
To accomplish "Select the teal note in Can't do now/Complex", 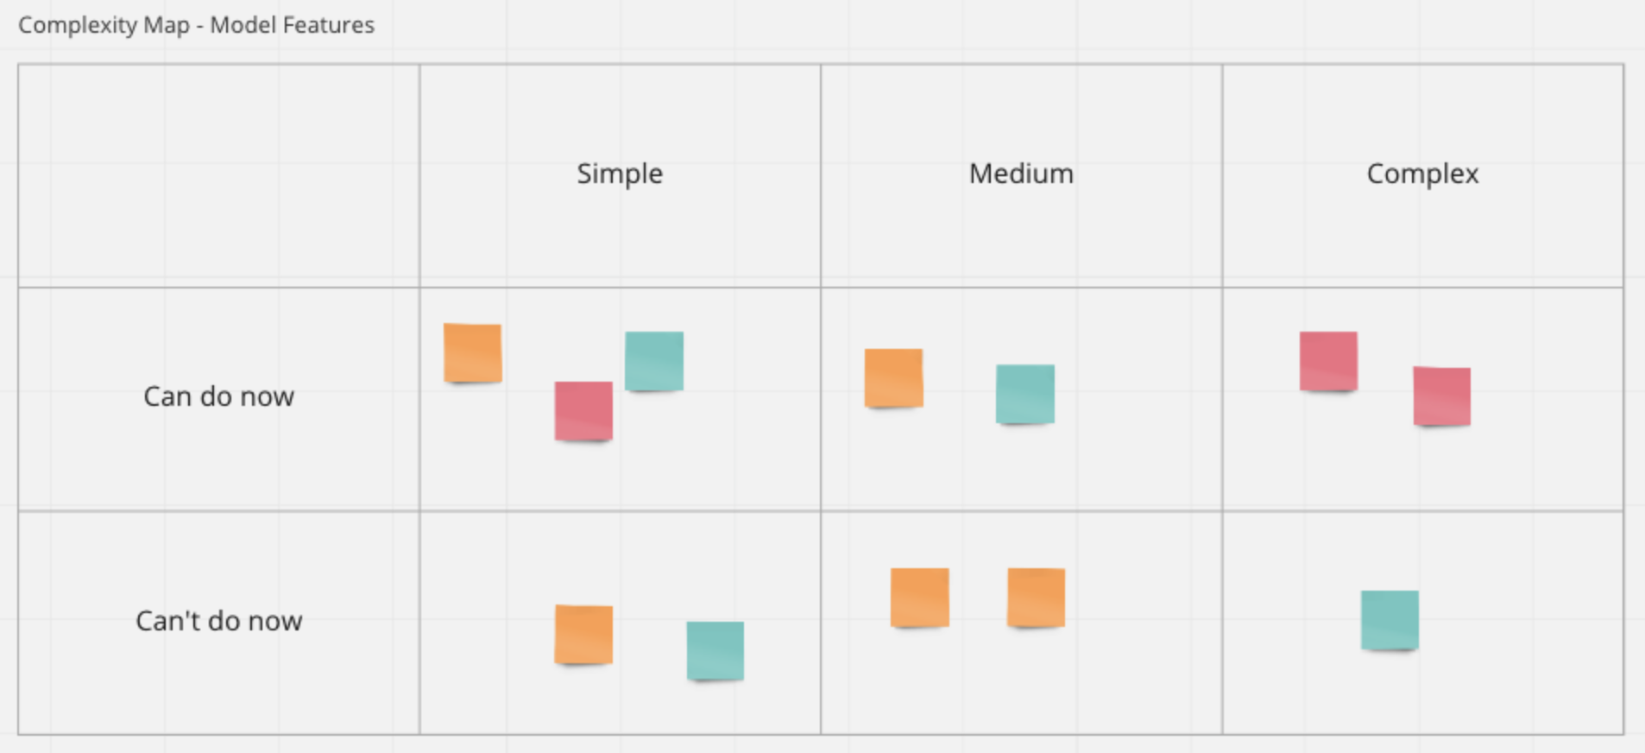I will click(1390, 619).
